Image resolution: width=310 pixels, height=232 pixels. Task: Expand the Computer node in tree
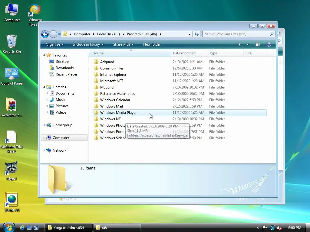click(44, 138)
